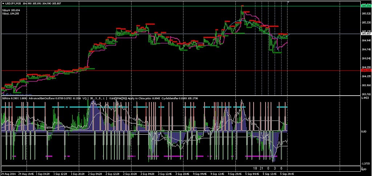
Task: Click the red 104.285 price tag
Action: (x=366, y=71)
